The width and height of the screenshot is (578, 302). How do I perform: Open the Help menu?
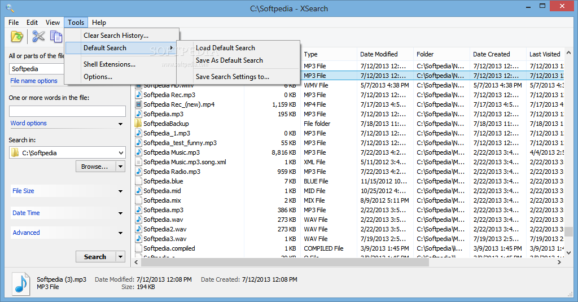pos(99,23)
